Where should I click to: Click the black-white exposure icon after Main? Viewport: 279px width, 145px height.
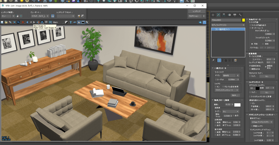(x=66, y=22)
